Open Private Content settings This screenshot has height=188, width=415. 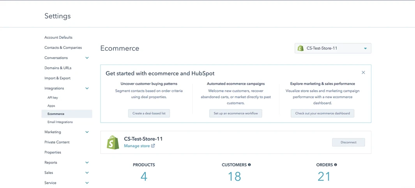57,142
